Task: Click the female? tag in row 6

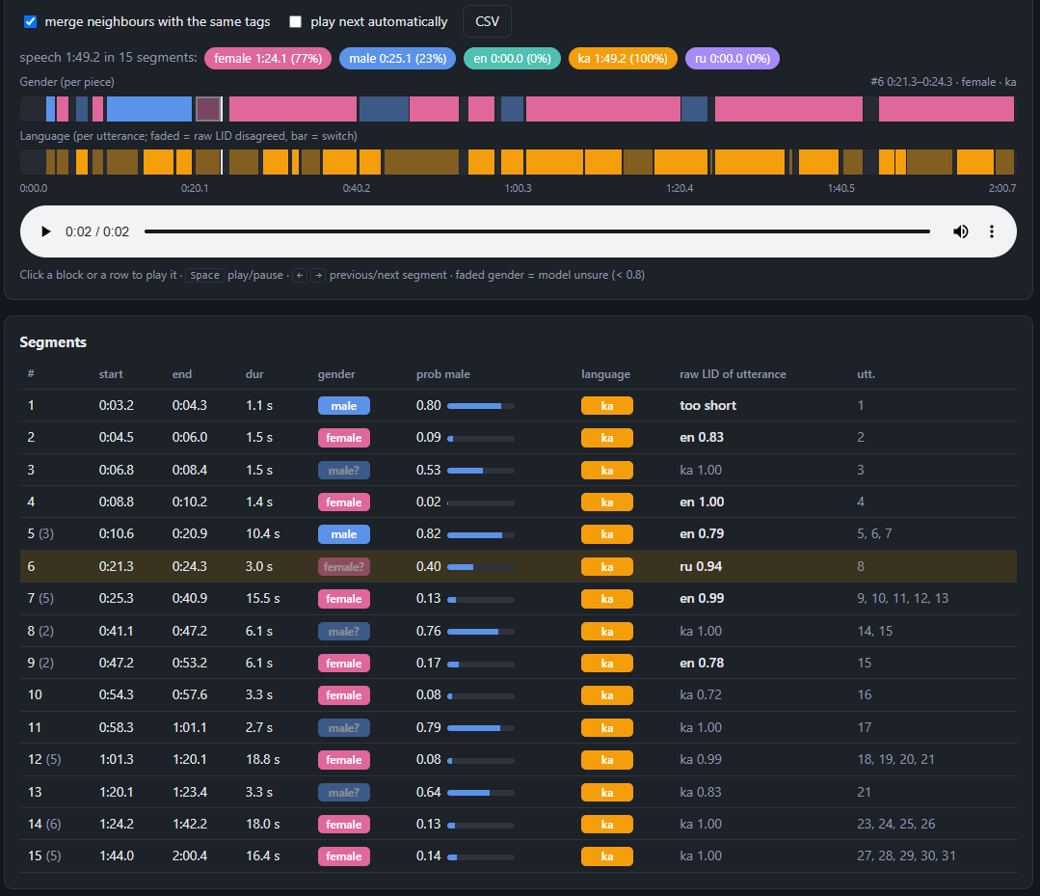Action: pyautogui.click(x=343, y=566)
